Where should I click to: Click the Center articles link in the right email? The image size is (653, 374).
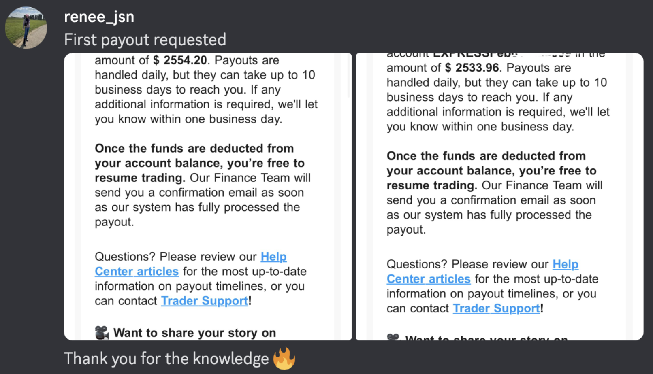[428, 279]
